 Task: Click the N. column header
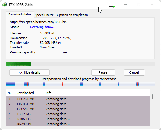(10, 93)
